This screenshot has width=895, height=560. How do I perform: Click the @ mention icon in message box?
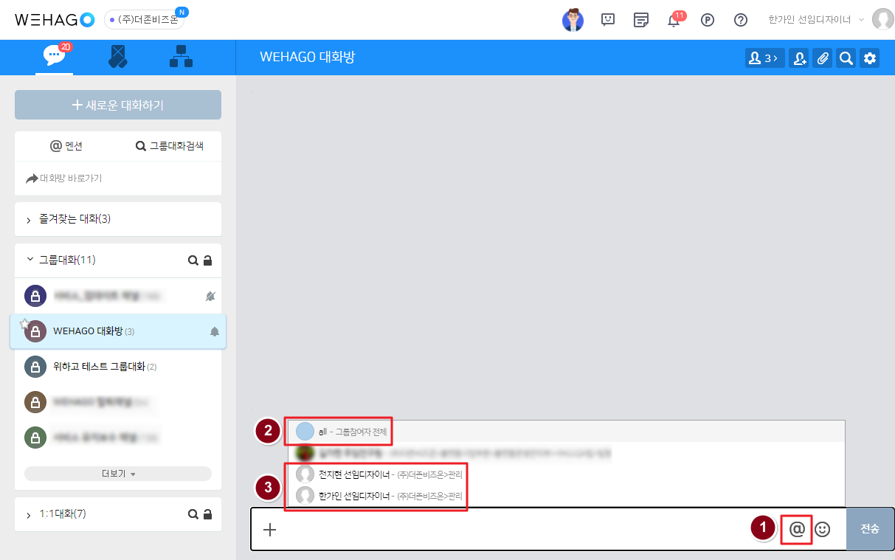coord(797,529)
